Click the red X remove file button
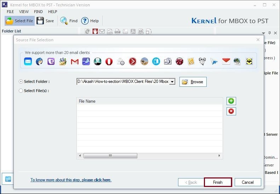Viewport: 280px width, 194px height. click(x=231, y=111)
